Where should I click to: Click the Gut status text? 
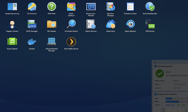click(x=168, y=72)
